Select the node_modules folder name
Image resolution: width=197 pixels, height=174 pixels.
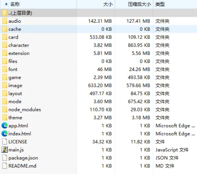(x=25, y=109)
